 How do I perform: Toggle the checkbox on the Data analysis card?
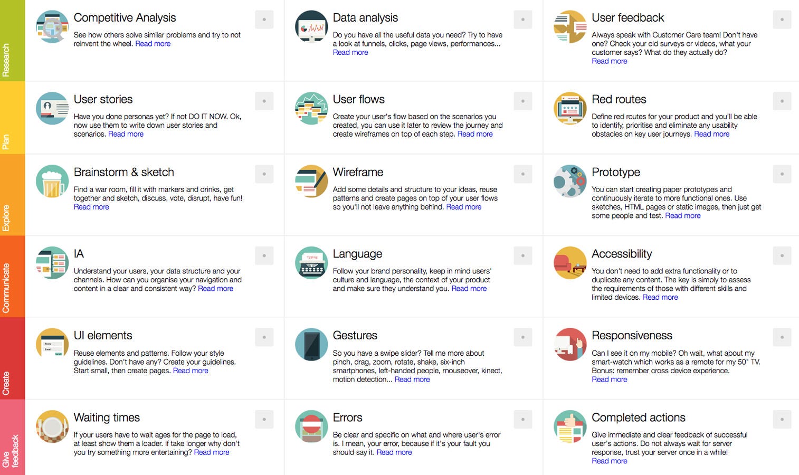tap(522, 19)
